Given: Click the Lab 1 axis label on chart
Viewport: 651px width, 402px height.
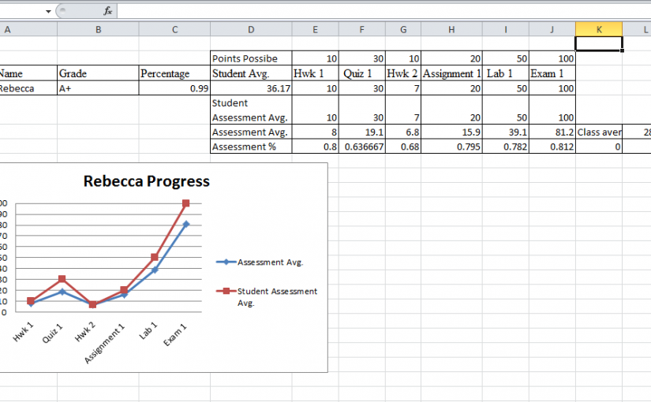Looking at the screenshot, I should tap(149, 331).
